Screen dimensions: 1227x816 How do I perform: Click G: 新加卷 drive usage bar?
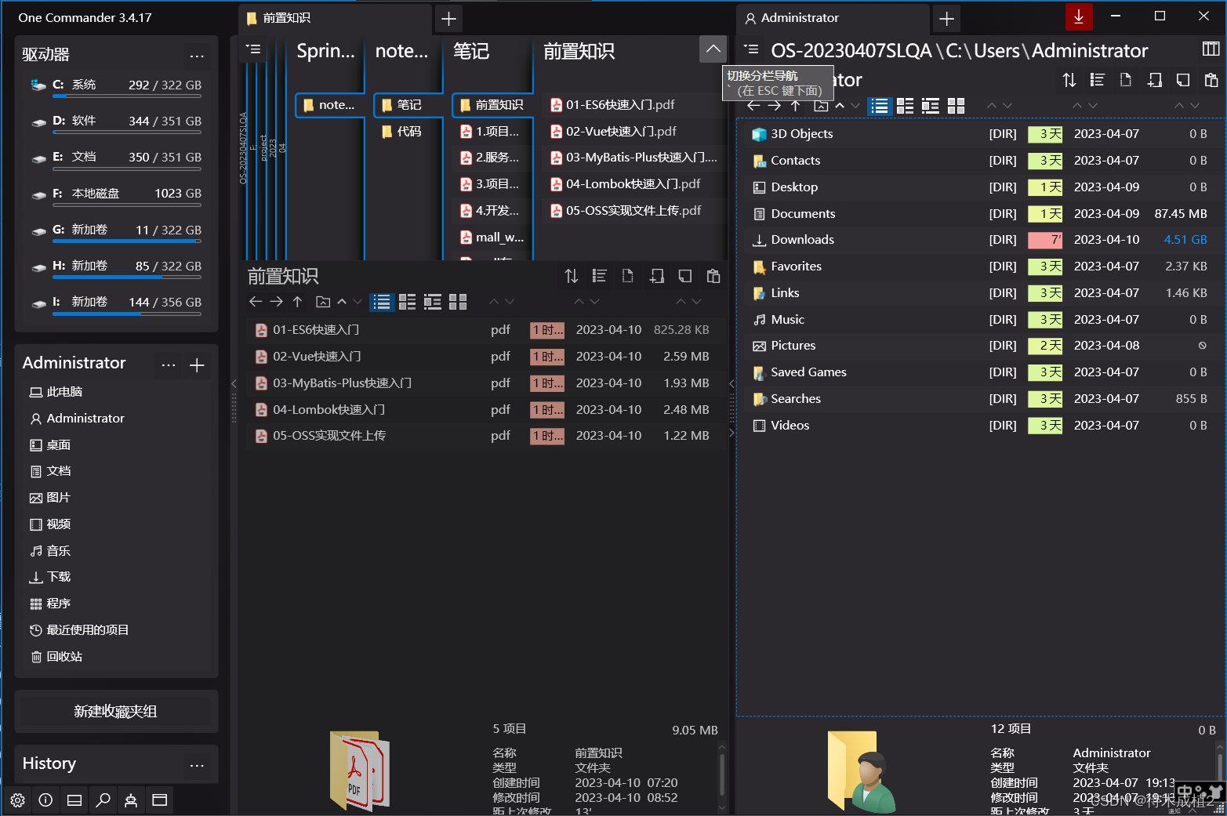(x=127, y=241)
